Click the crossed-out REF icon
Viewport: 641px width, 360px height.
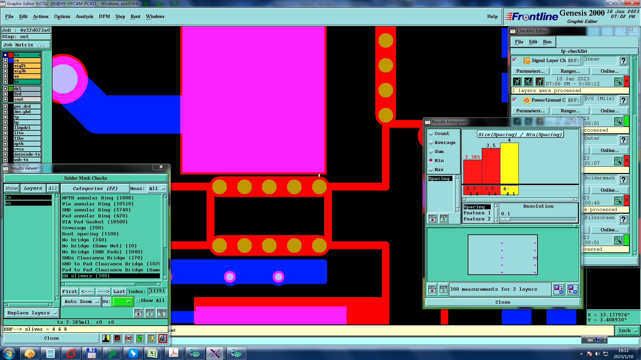tap(129, 338)
